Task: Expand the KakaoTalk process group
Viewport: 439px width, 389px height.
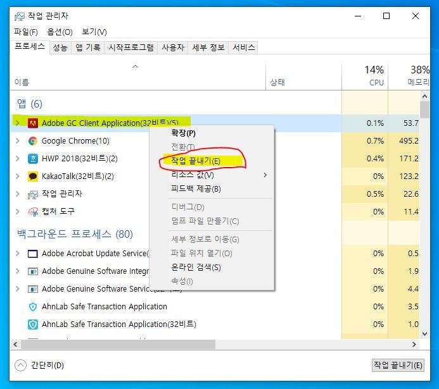Action: coord(17,176)
